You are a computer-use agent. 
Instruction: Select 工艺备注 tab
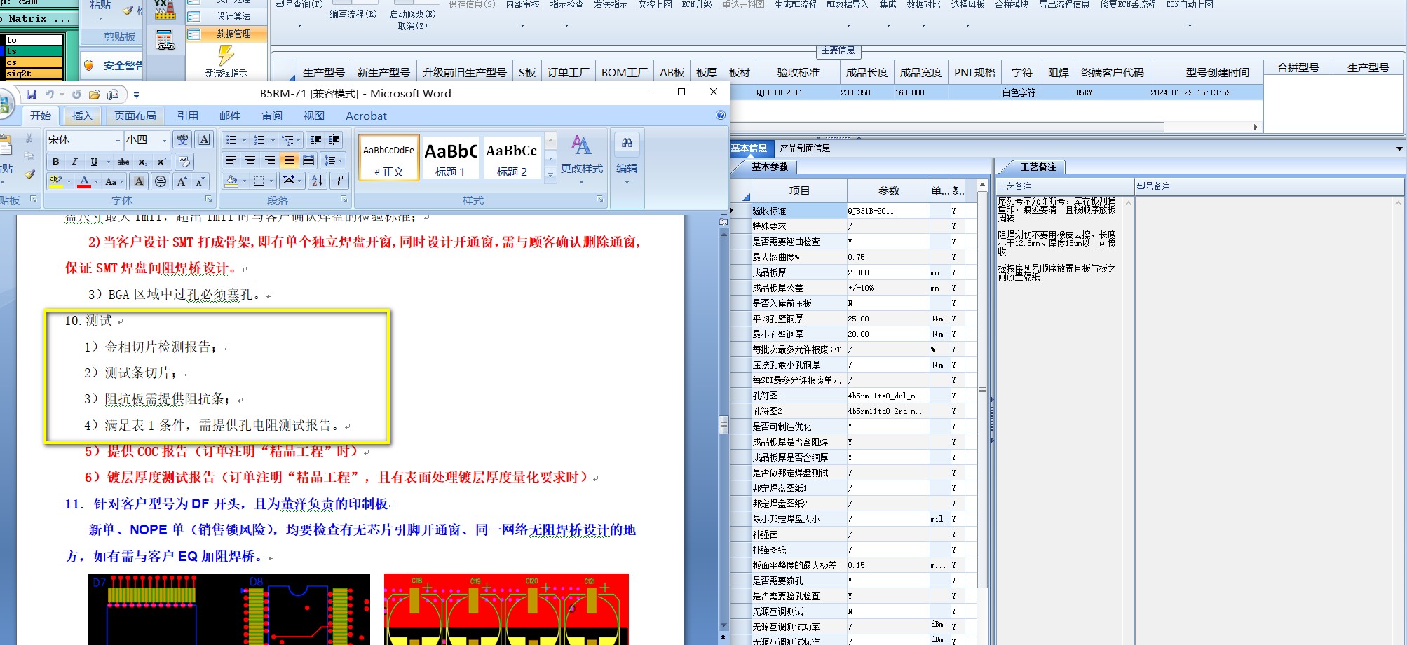[x=1038, y=167]
